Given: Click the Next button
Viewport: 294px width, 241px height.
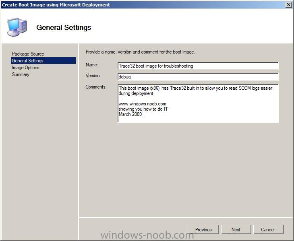Looking at the screenshot, I should tap(236, 230).
